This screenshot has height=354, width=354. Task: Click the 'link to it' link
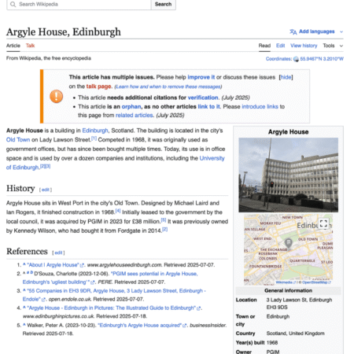209,106
